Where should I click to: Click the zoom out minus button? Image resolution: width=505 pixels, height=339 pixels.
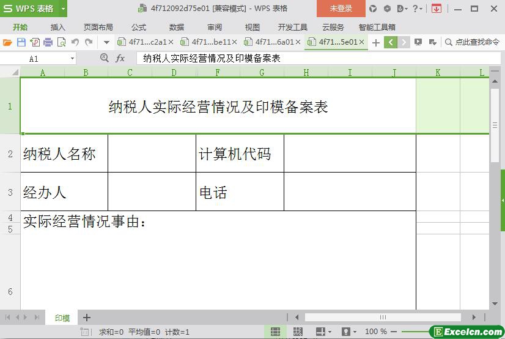pyautogui.click(x=394, y=332)
